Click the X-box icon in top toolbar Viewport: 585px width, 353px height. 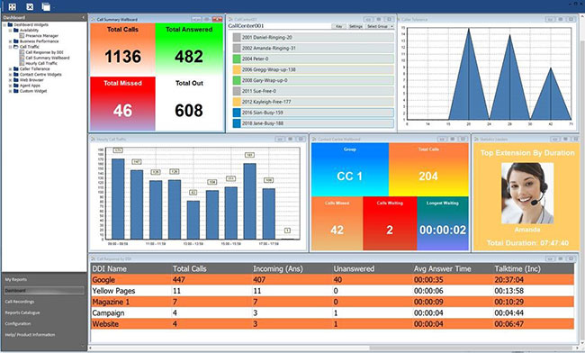30,6
